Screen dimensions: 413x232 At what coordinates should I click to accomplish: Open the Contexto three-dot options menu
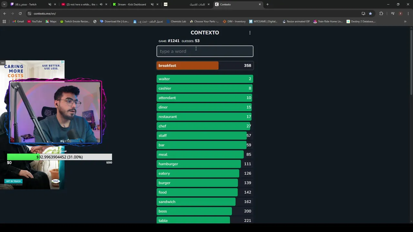point(250,33)
